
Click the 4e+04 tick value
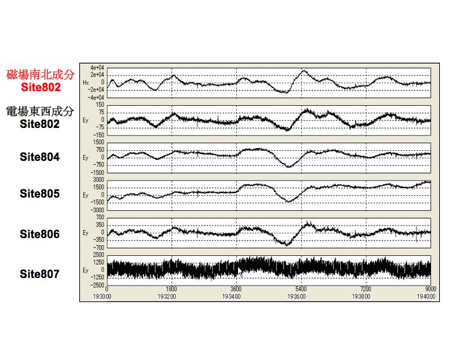[97, 68]
